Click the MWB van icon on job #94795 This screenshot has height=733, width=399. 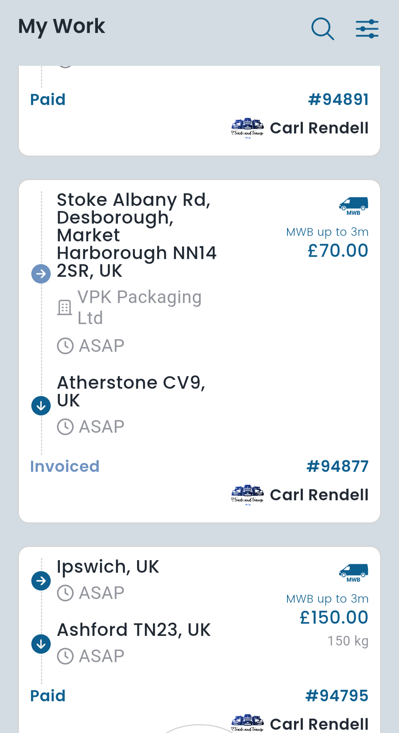(353, 572)
